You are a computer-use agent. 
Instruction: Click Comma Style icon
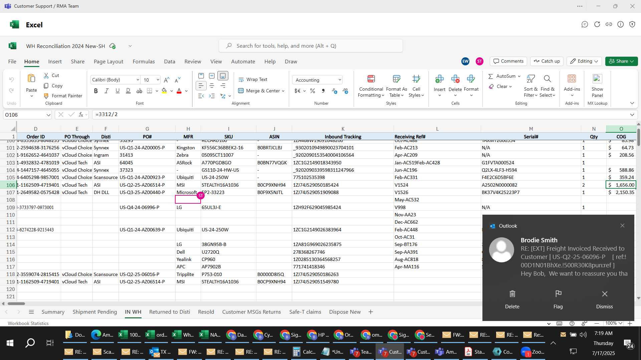(x=323, y=91)
